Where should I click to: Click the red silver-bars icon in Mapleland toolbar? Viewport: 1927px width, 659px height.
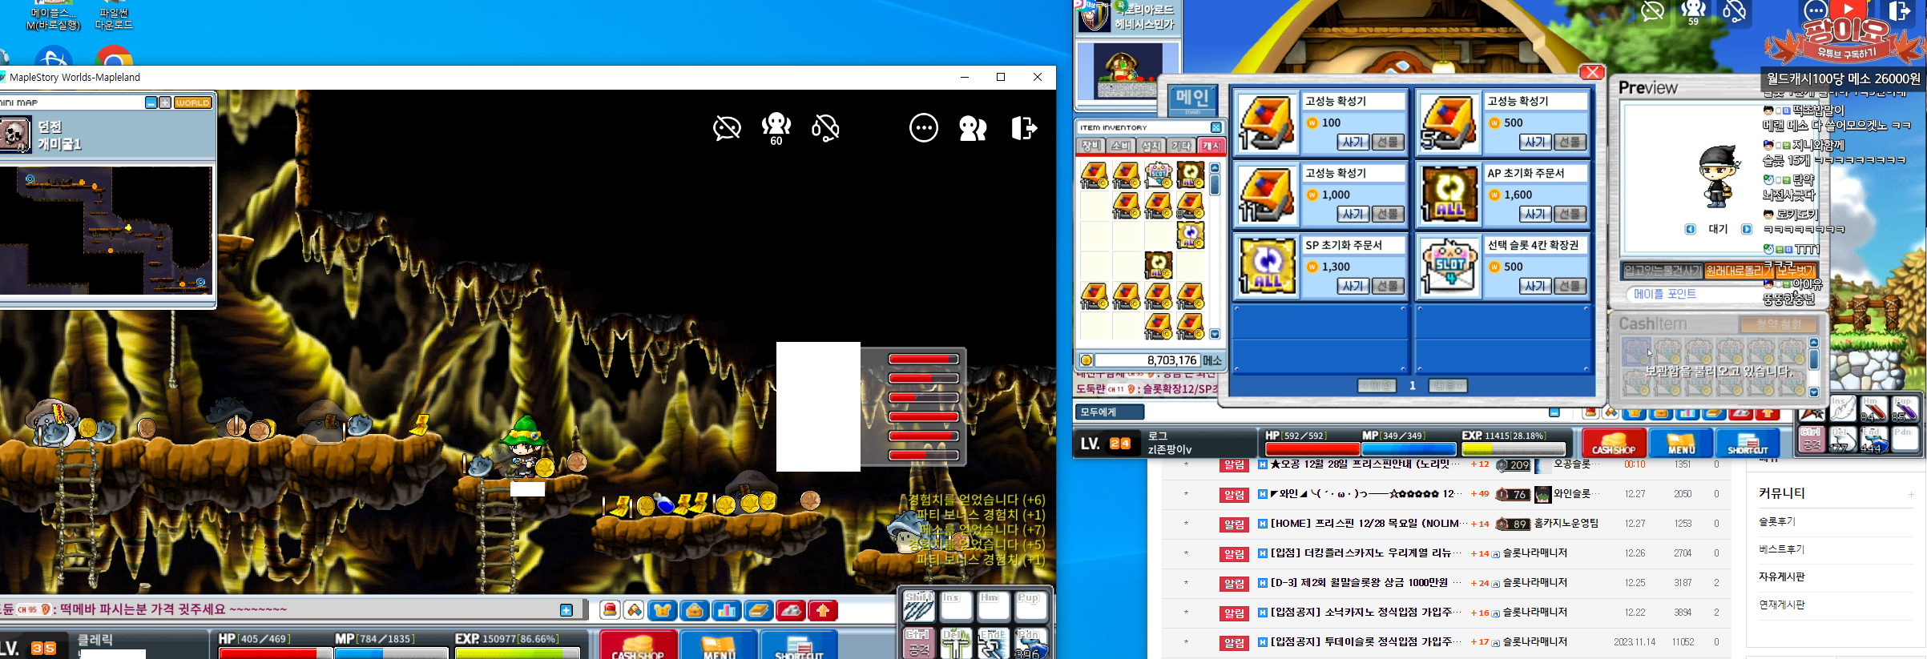point(791,611)
